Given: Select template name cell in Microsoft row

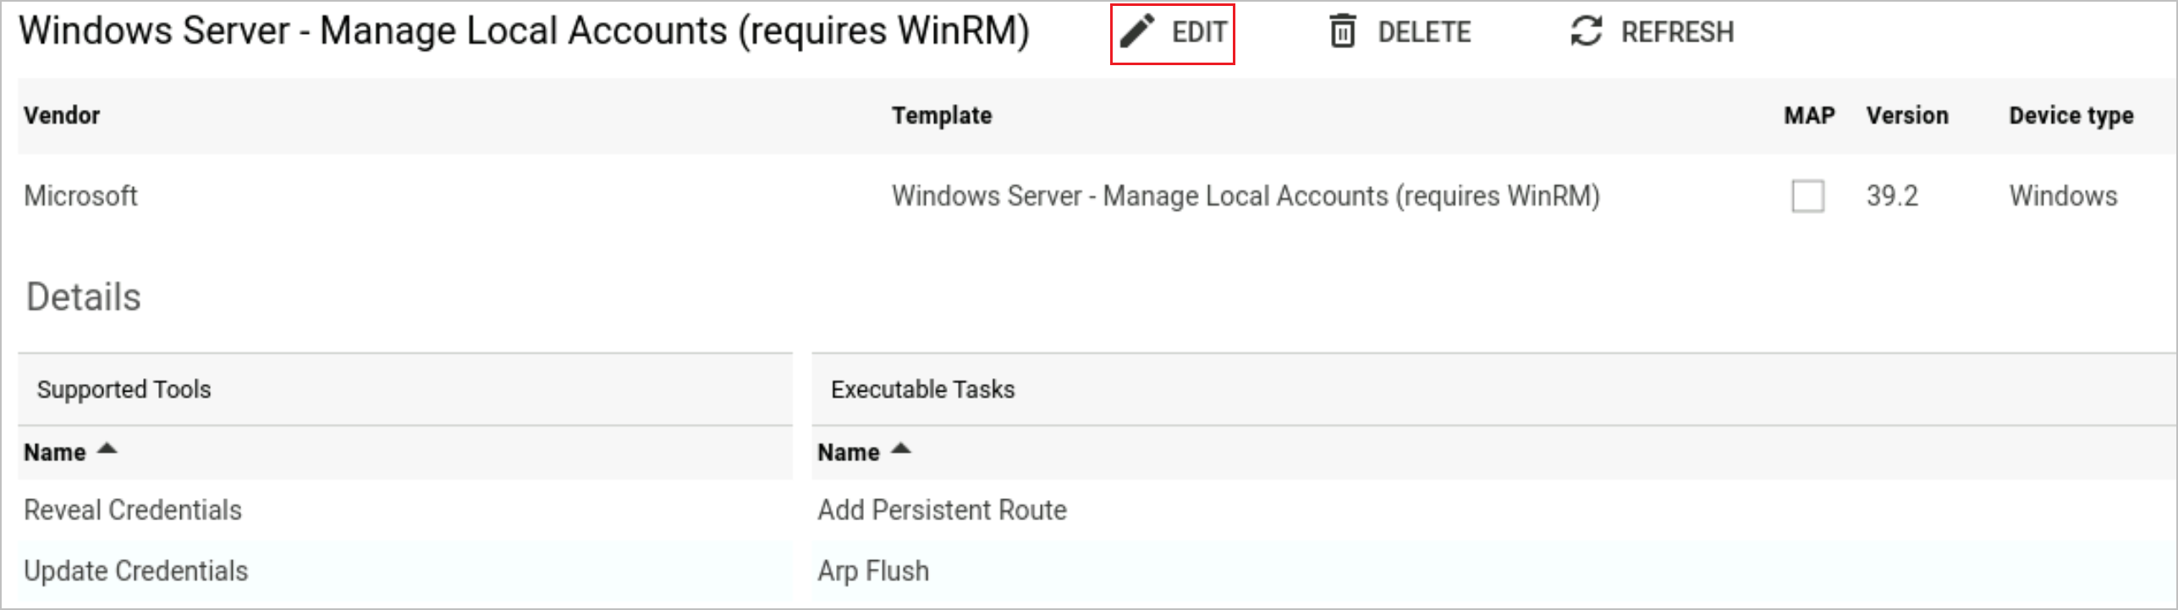Looking at the screenshot, I should tap(1246, 196).
